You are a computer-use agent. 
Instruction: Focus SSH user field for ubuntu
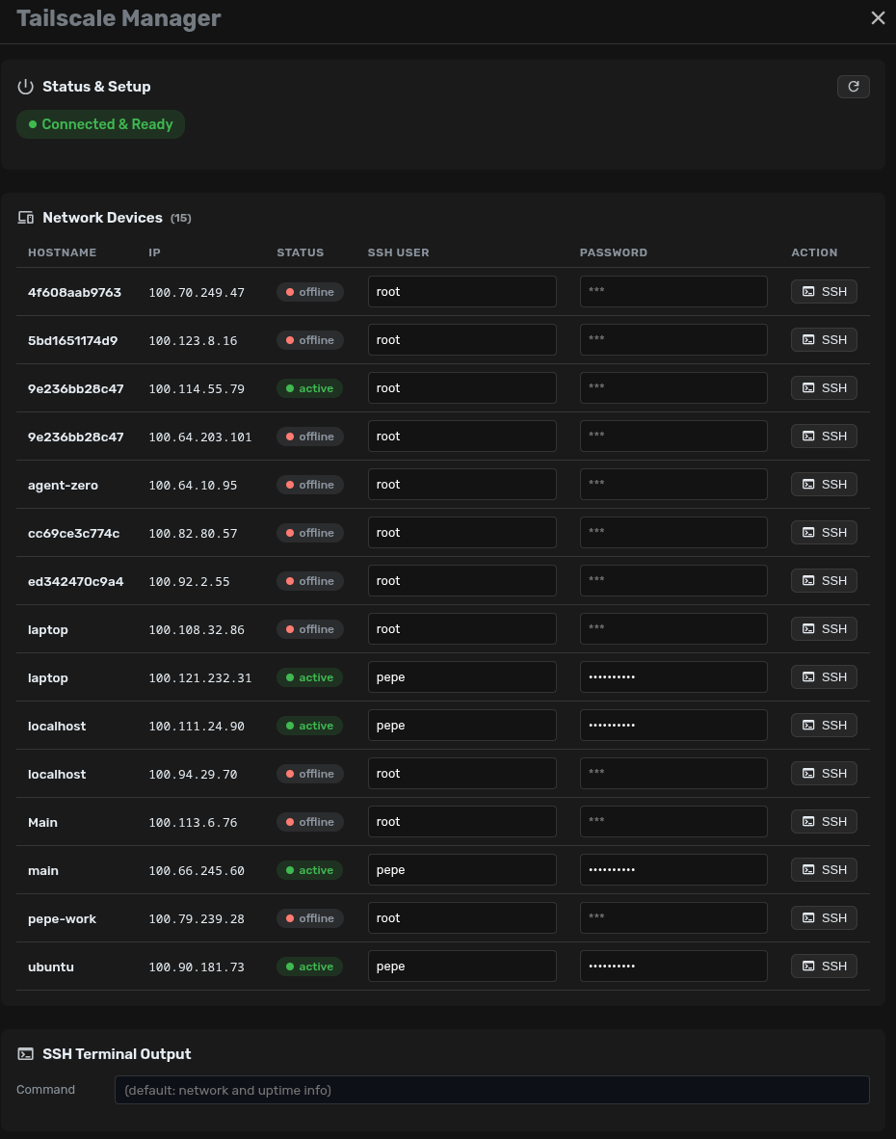tap(461, 967)
